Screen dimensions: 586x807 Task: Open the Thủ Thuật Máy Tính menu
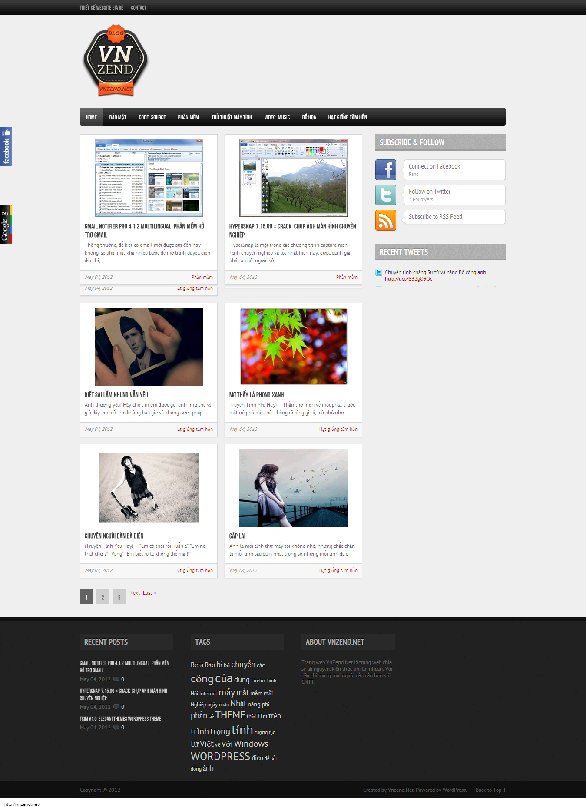[x=232, y=117]
